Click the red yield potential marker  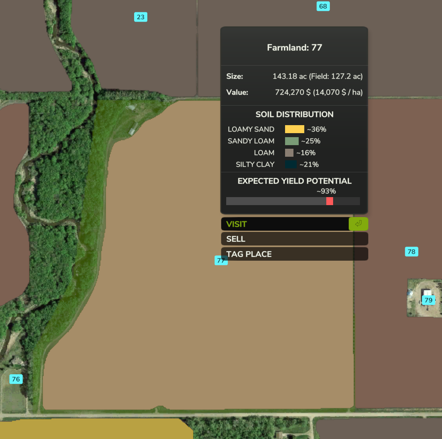tap(329, 201)
